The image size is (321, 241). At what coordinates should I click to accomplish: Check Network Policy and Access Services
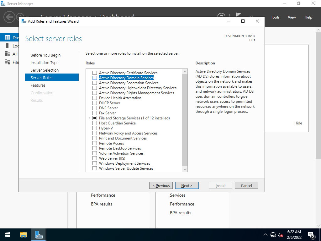tap(95, 133)
